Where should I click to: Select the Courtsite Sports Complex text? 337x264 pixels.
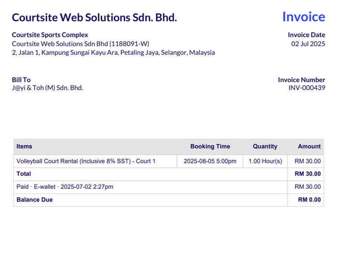pyautogui.click(x=50, y=35)
